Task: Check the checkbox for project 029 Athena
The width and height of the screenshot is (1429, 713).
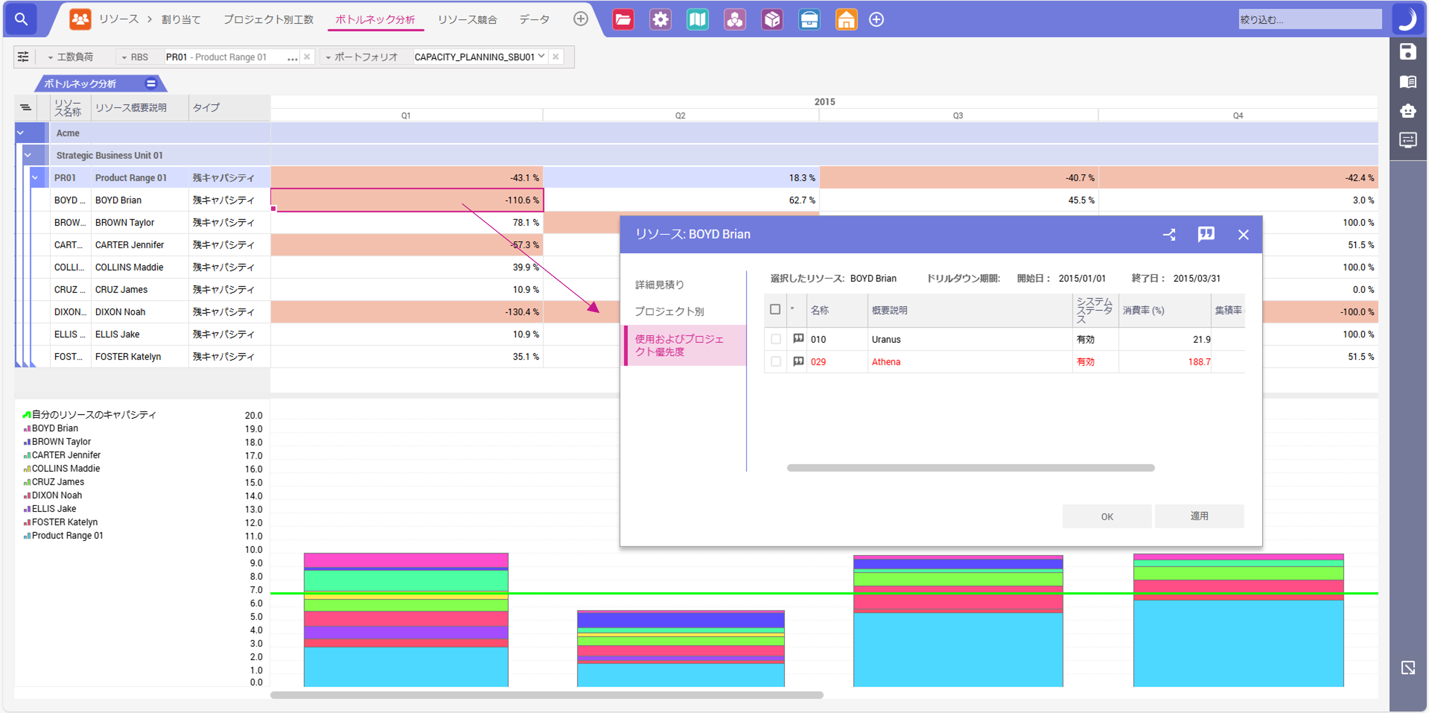Action: tap(775, 361)
